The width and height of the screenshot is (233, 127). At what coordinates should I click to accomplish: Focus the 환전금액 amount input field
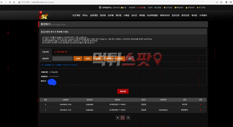point(62,59)
